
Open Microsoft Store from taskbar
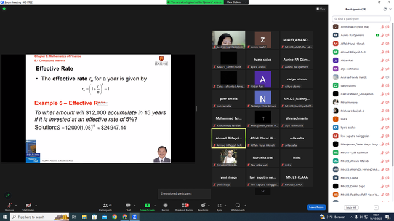tap(94, 217)
